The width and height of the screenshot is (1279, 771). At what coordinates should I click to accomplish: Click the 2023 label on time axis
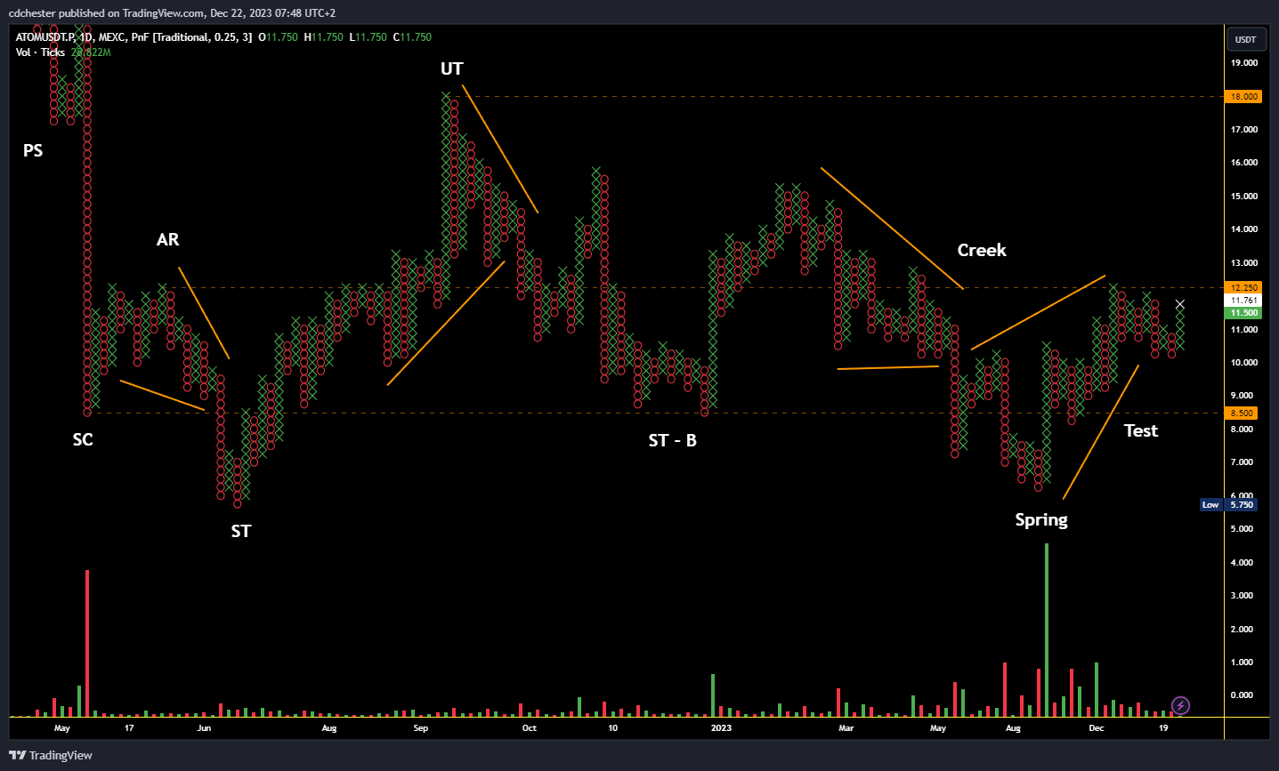[721, 727]
